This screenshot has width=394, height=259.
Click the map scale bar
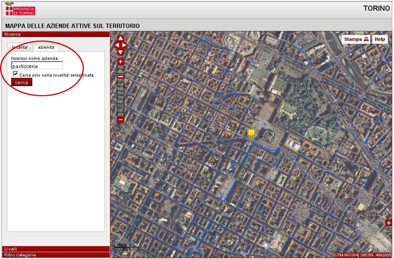pos(127,247)
